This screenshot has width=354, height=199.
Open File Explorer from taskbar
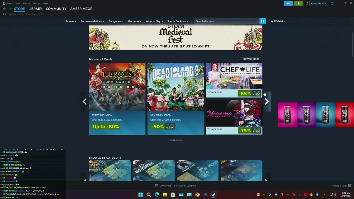pyautogui.click(x=165, y=195)
